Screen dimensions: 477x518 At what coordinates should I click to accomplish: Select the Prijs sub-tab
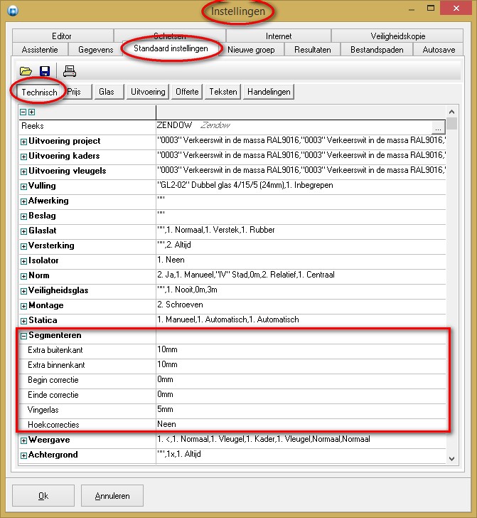77,92
